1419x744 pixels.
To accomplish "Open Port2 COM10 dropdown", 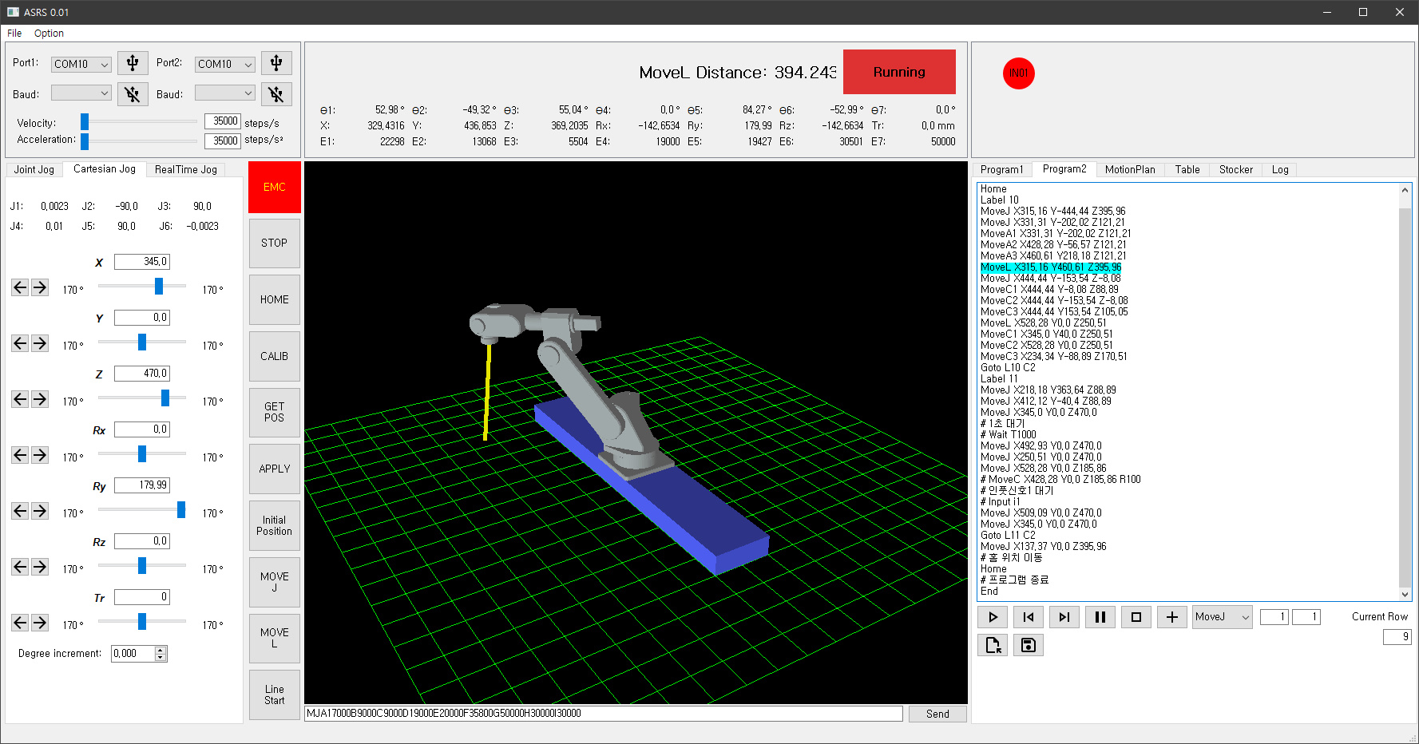I will [x=225, y=65].
